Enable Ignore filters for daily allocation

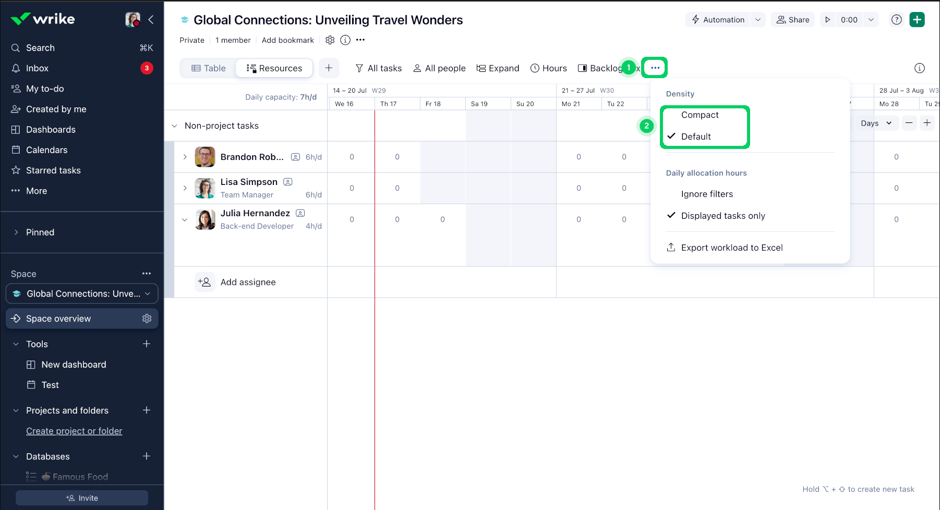point(707,194)
